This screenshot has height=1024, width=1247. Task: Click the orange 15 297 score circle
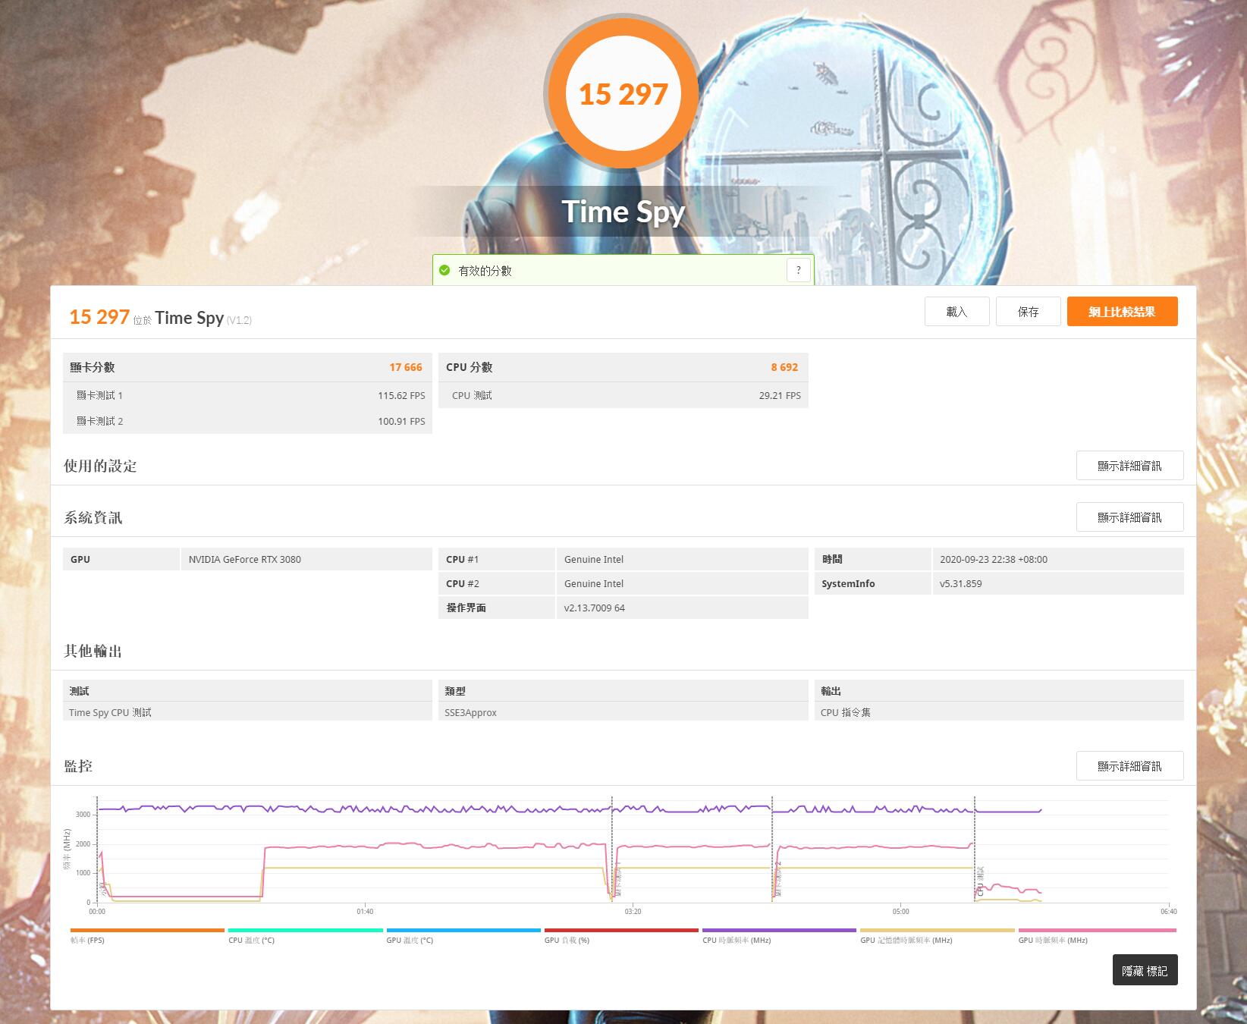(623, 93)
